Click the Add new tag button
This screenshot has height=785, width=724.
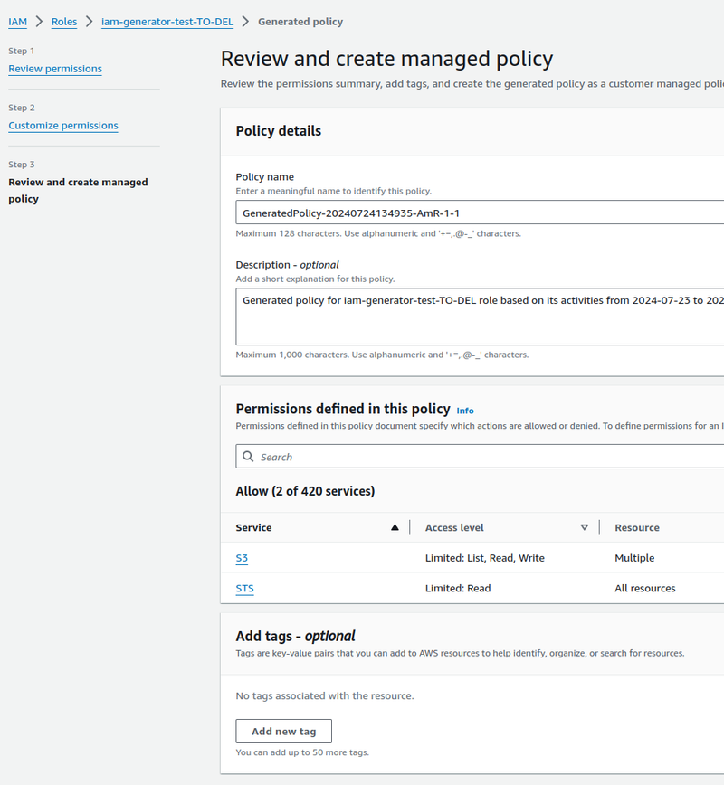tap(283, 731)
